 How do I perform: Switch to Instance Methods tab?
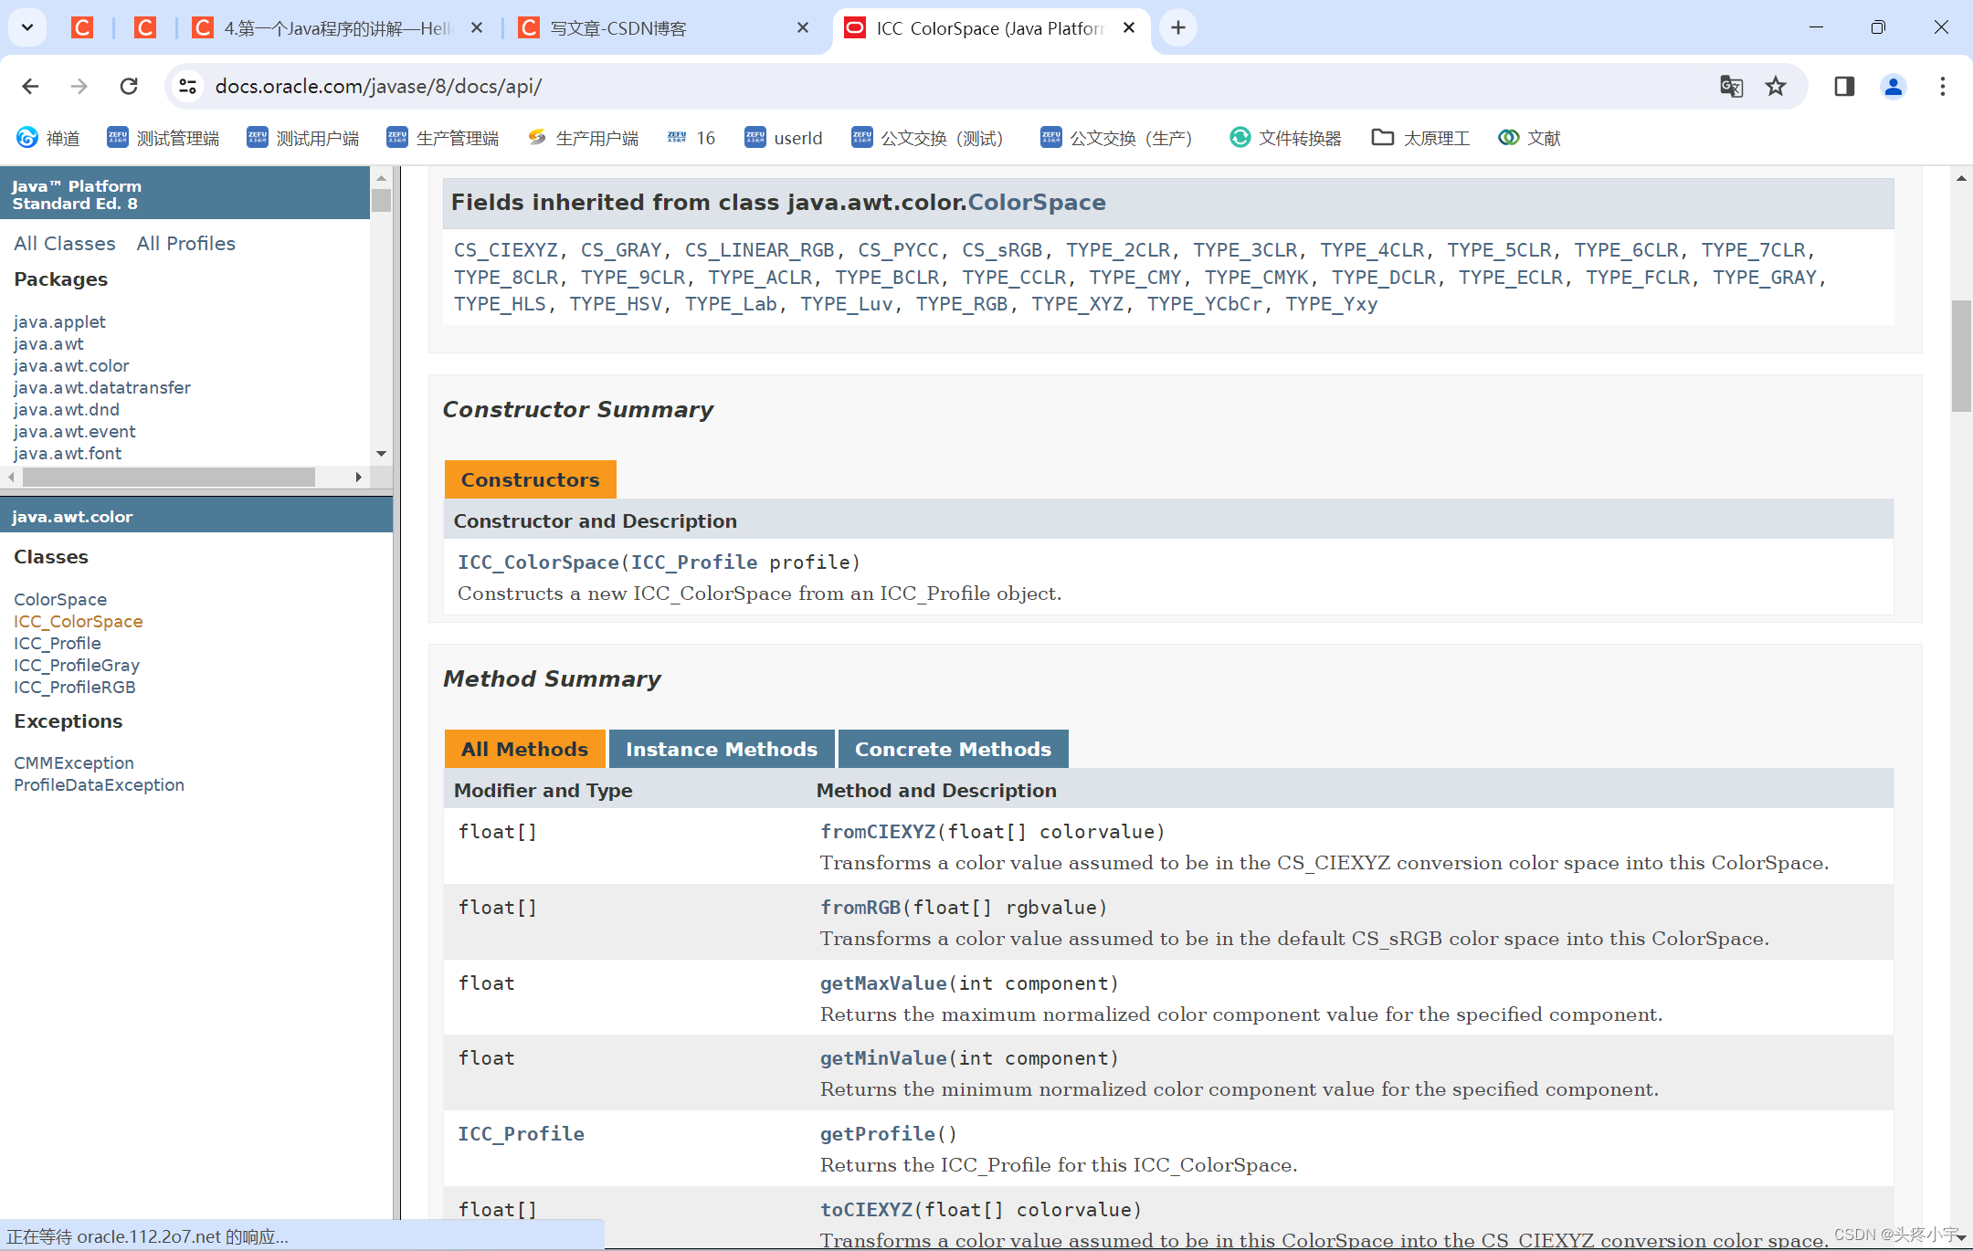(x=721, y=749)
